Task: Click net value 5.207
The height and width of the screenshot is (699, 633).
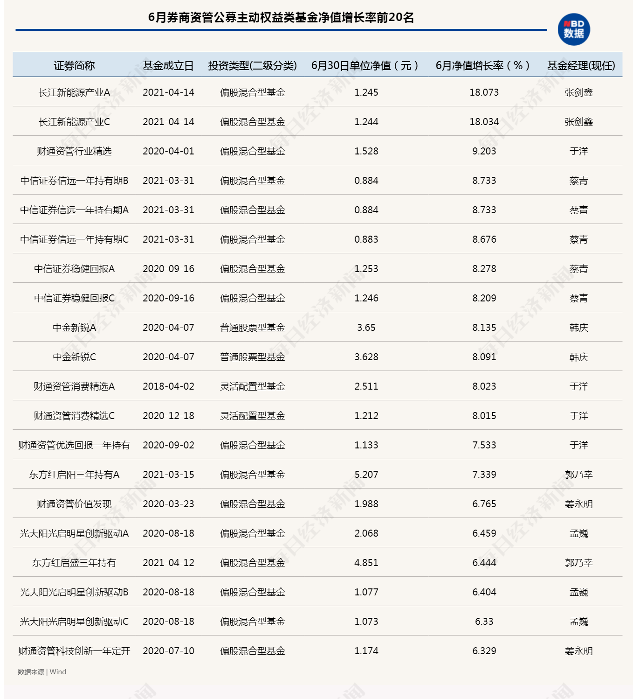Action: (366, 475)
